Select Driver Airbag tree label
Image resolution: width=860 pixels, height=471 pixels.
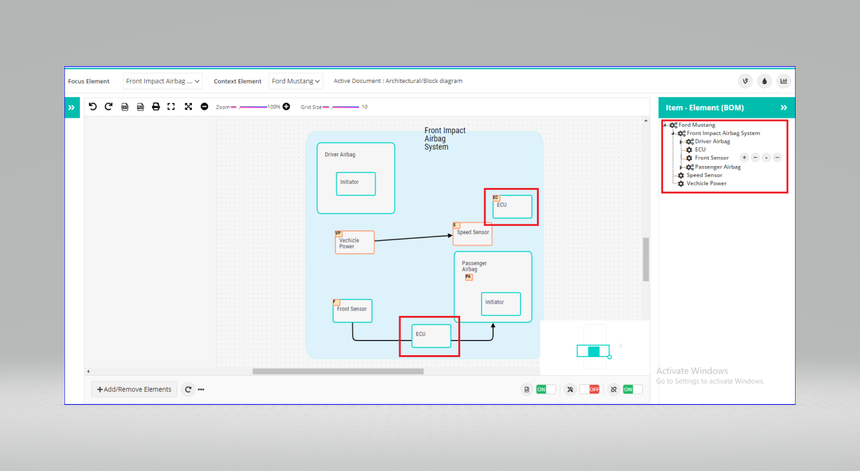point(713,142)
